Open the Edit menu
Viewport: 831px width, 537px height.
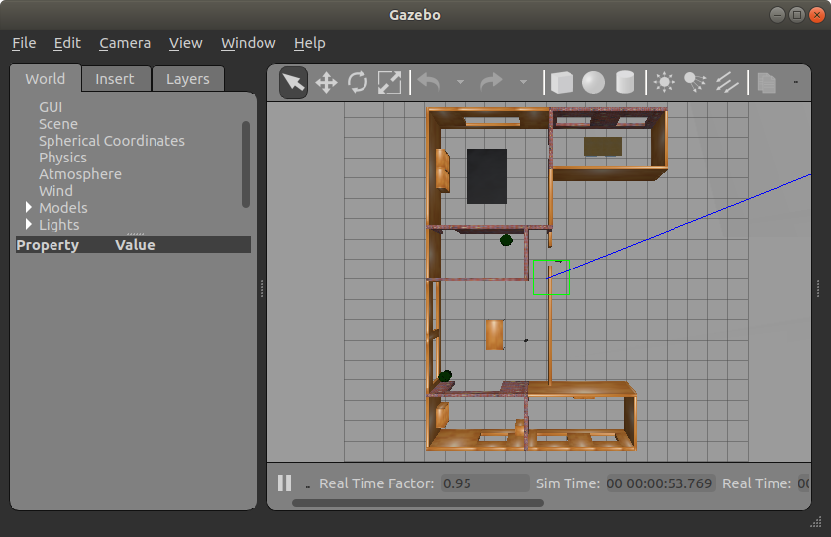pyautogui.click(x=67, y=43)
